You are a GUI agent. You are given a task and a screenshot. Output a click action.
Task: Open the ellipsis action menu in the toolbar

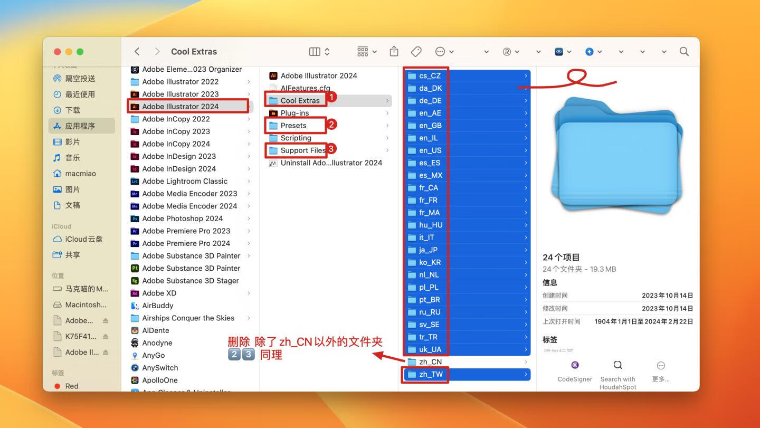click(444, 51)
